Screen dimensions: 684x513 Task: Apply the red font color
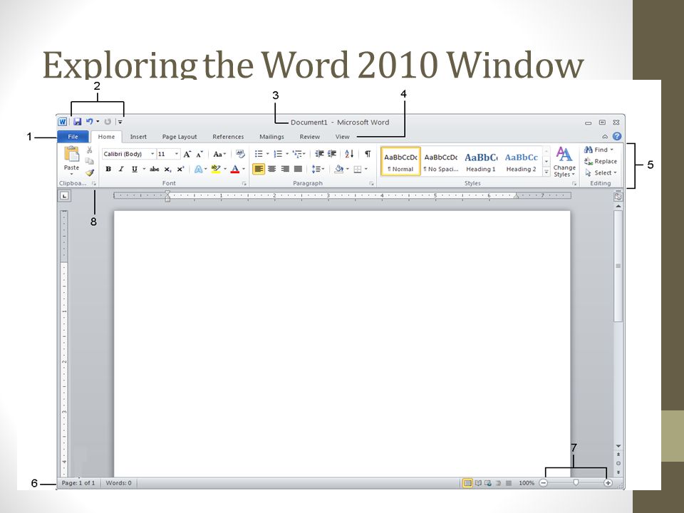click(234, 170)
